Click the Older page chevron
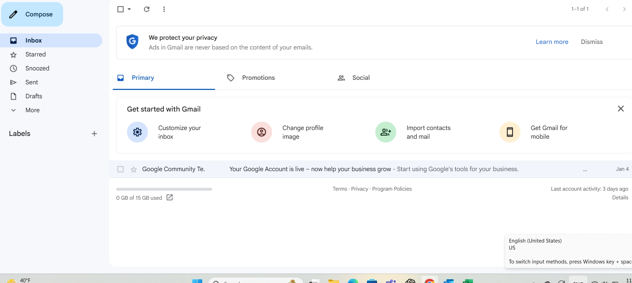632x283 pixels. pyautogui.click(x=624, y=9)
